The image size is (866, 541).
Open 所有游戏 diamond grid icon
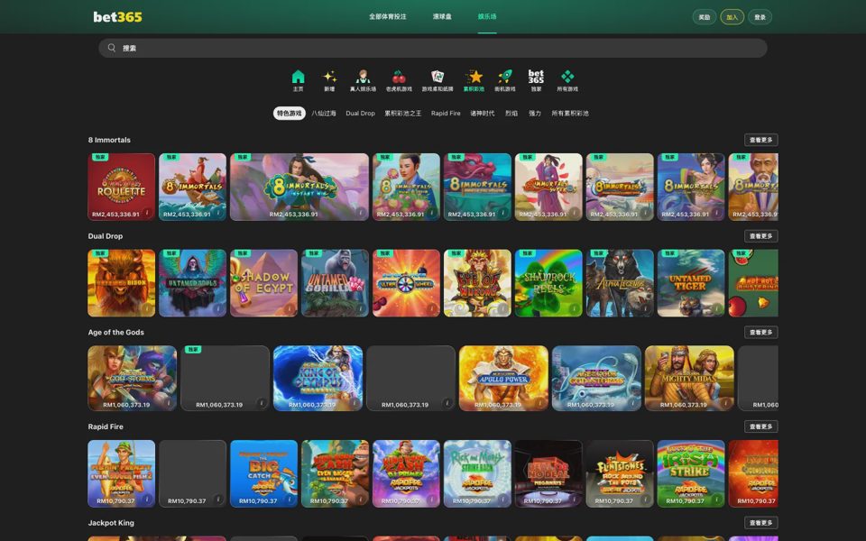click(x=567, y=80)
